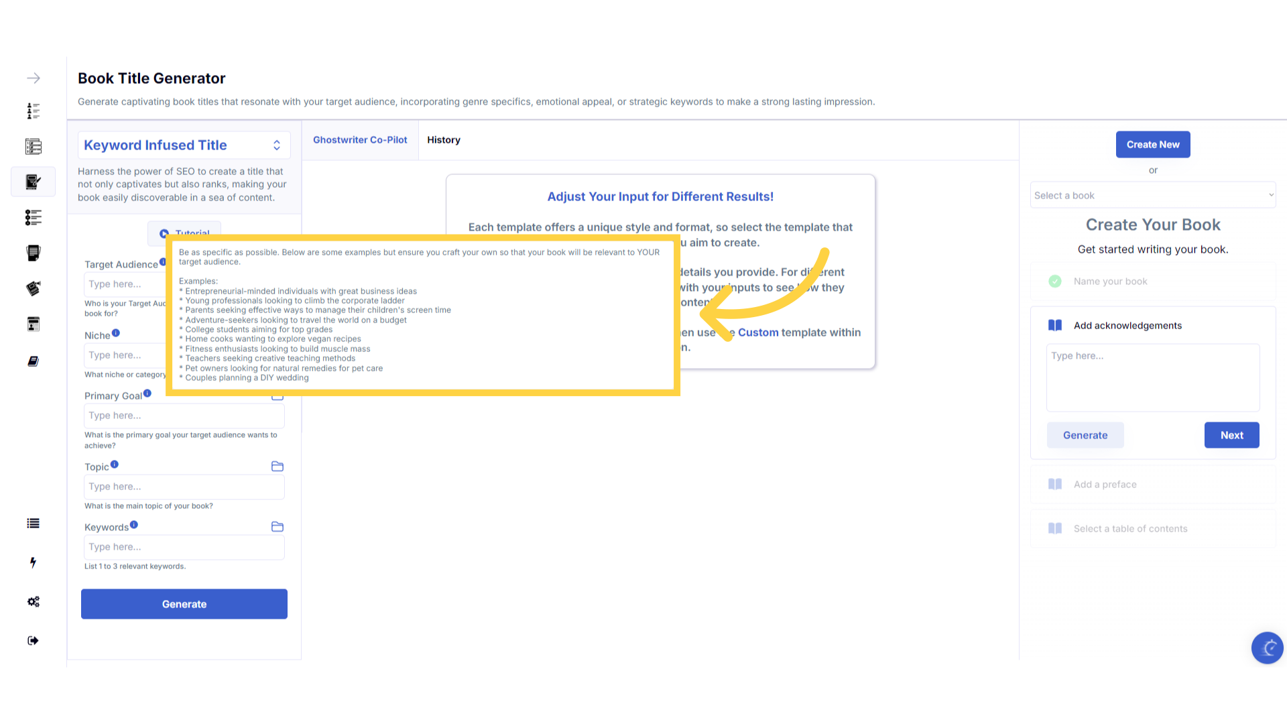1287x724 pixels.
Task: Click the folder icon beside Keywords
Action: coord(278,527)
